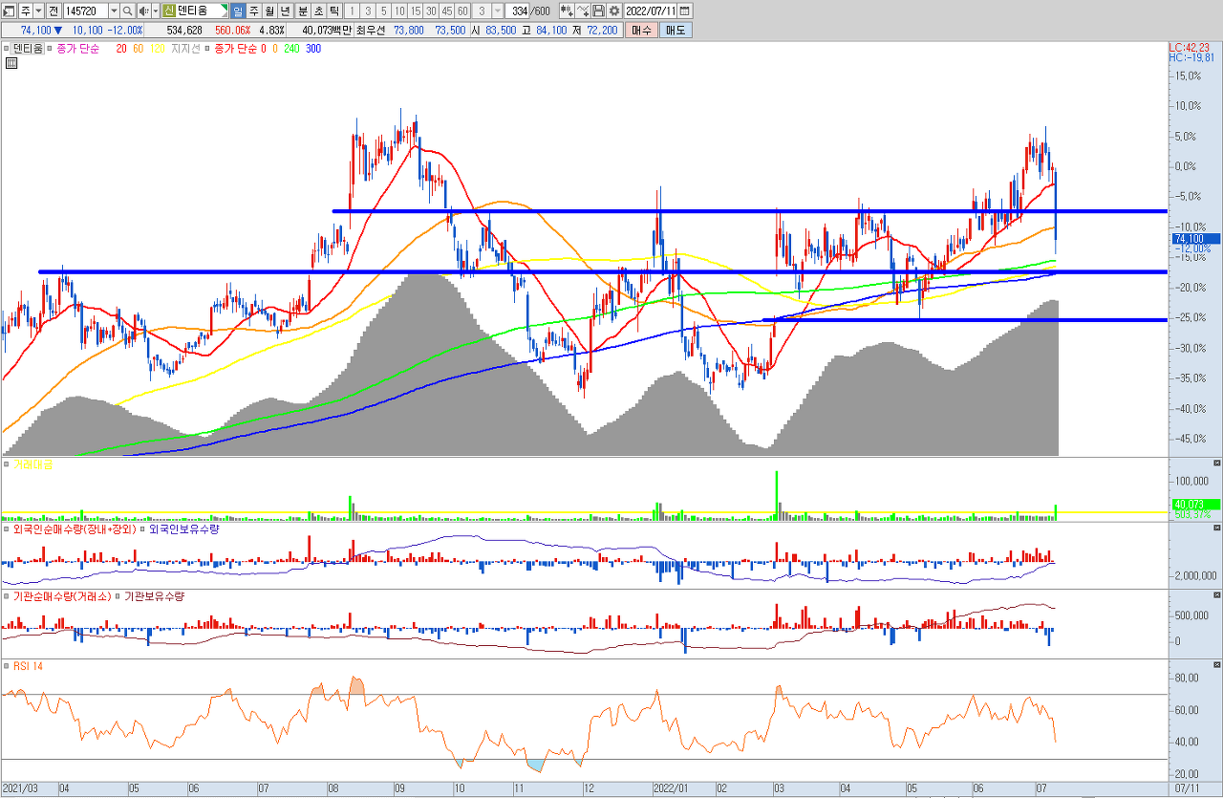Click the 외국인순매수량(장내+장외) indicator label
This screenshot has width=1223, height=798.
point(75,528)
